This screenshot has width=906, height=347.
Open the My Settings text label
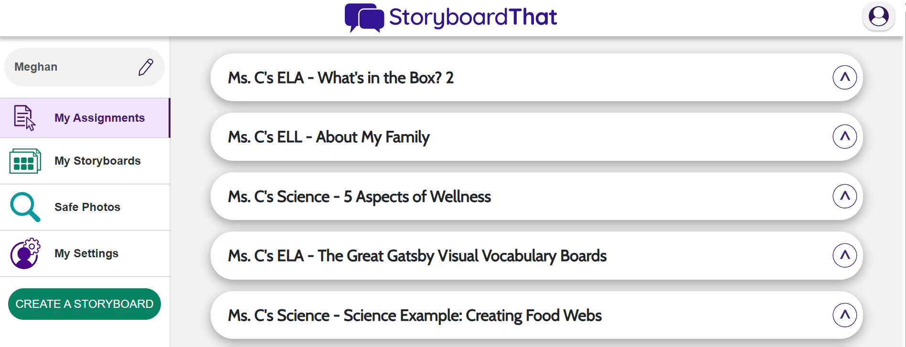(x=86, y=253)
